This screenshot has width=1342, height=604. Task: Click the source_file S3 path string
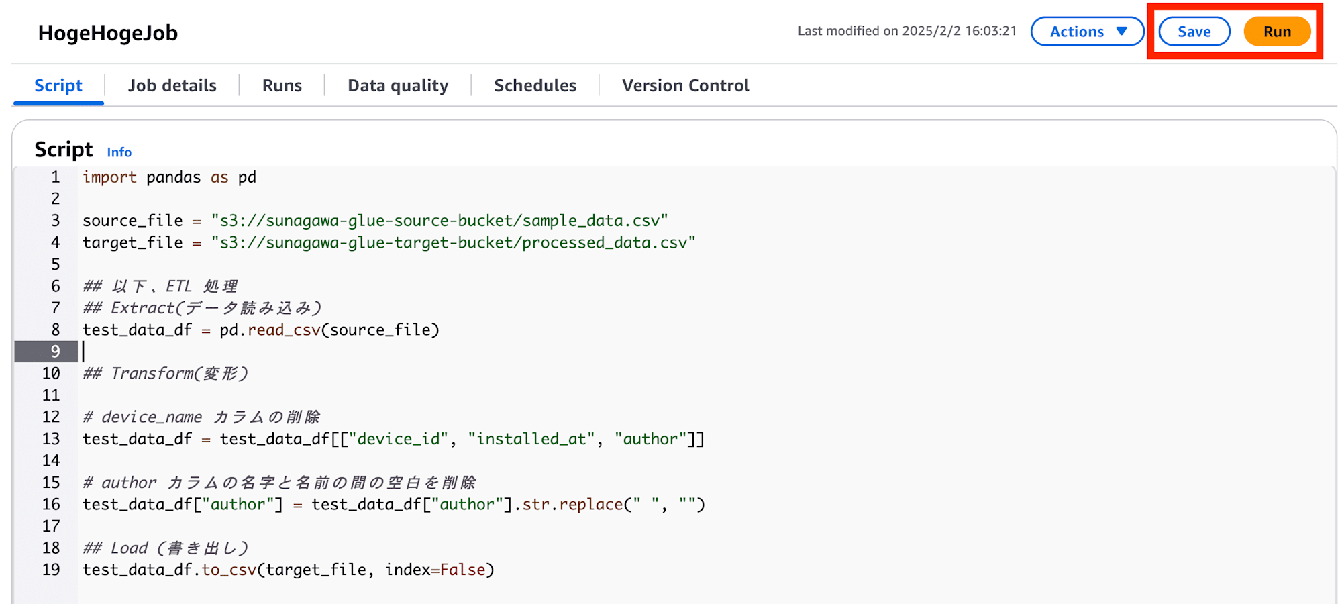(x=440, y=221)
